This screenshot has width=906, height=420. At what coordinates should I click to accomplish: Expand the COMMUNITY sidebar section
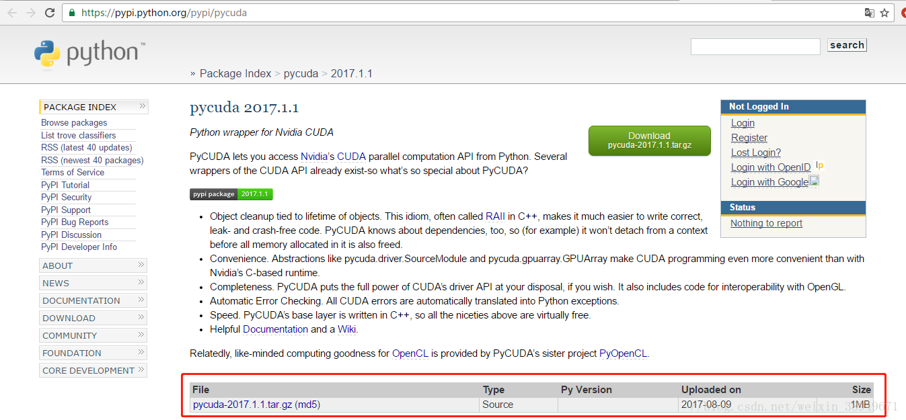point(93,335)
